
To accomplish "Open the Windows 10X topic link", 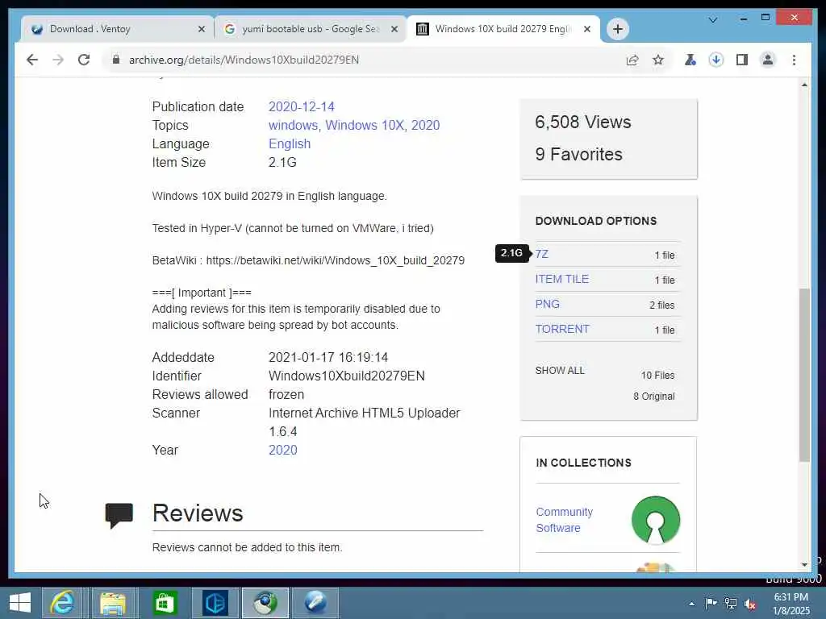I will click(x=365, y=125).
